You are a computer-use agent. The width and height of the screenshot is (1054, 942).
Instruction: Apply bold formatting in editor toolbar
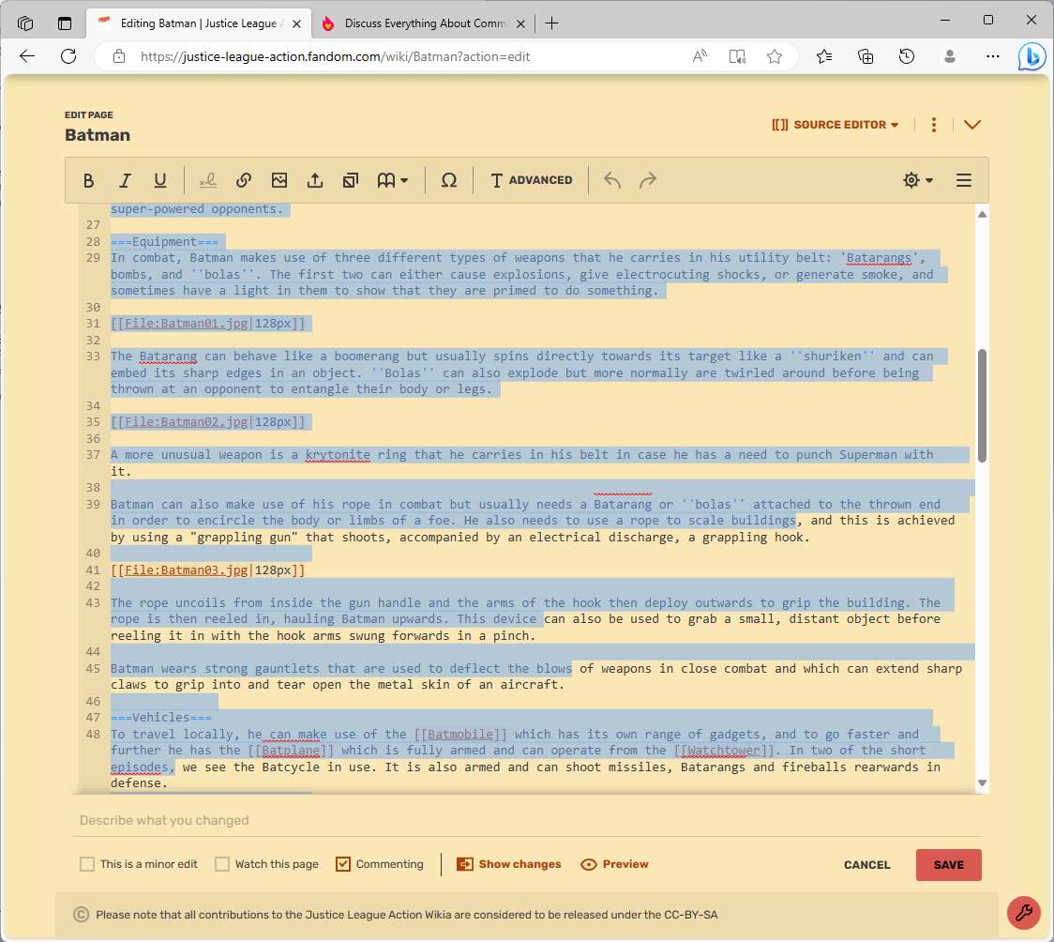pos(89,180)
